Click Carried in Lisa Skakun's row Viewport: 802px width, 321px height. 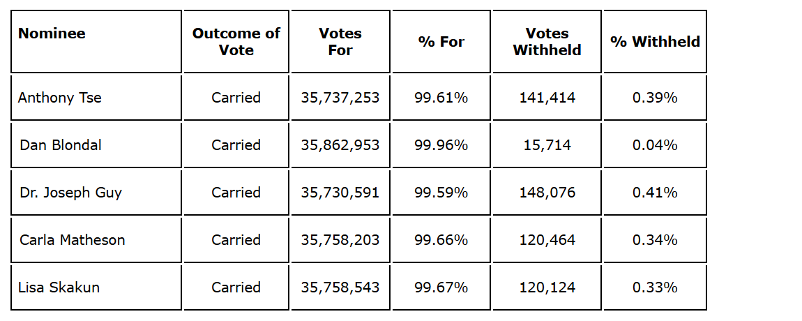[x=236, y=288]
